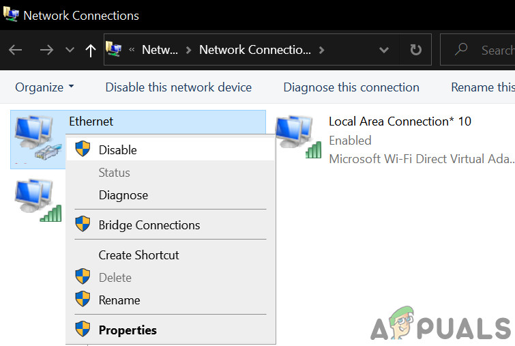Choose Disable from the context menu

point(117,150)
